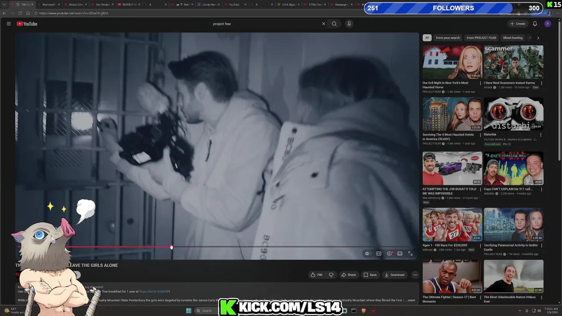
Task: Show more filter chips arrow
Action: point(538,38)
